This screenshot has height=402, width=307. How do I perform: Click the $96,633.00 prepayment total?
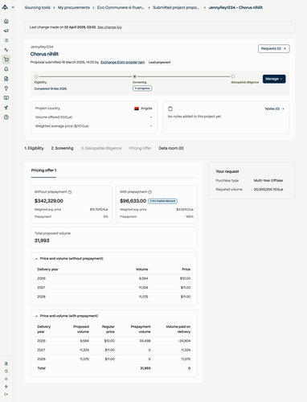(133, 201)
